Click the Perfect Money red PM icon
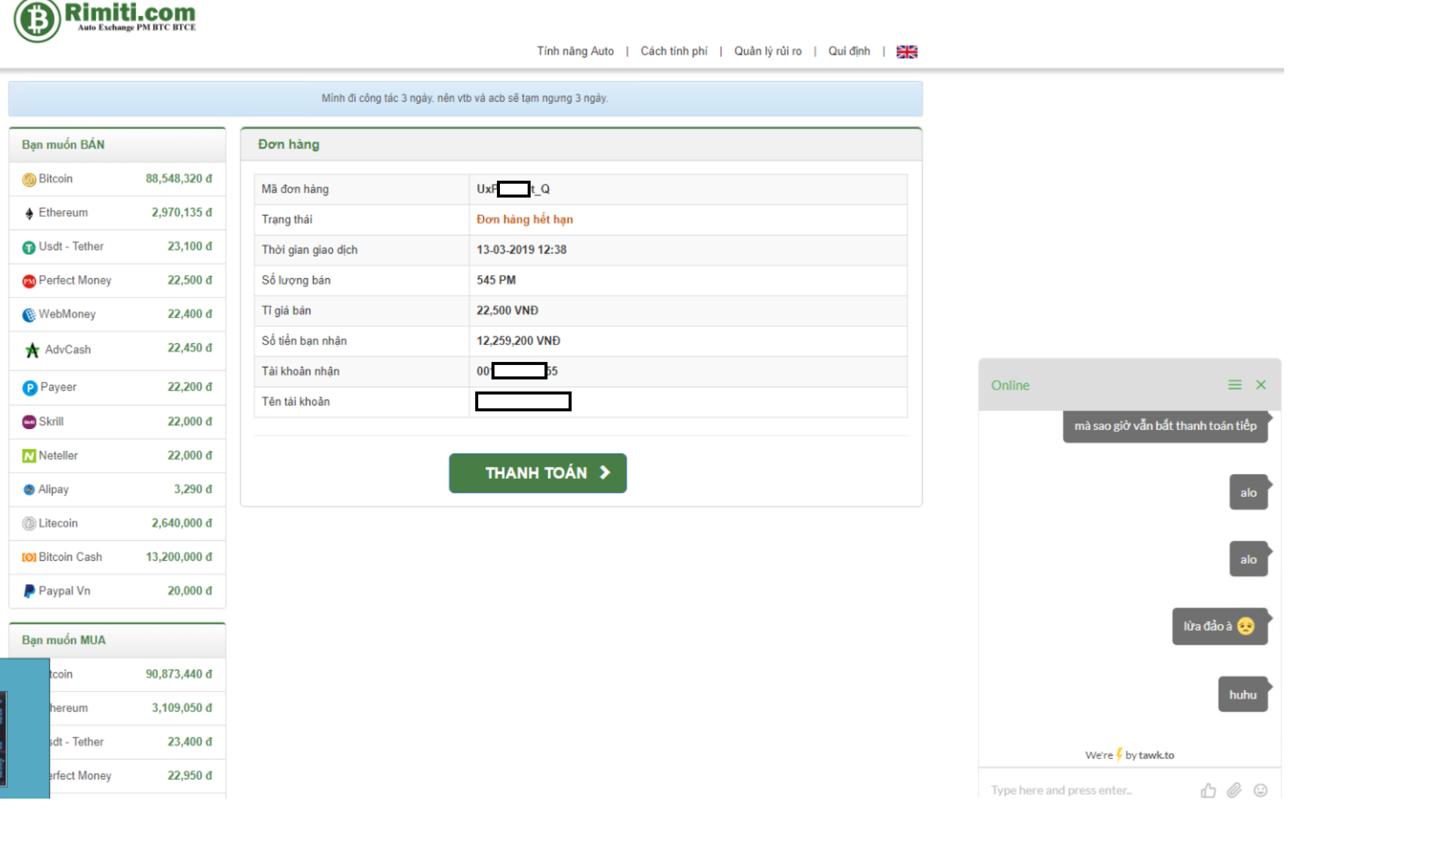The height and width of the screenshot is (845, 1454). [x=29, y=281]
